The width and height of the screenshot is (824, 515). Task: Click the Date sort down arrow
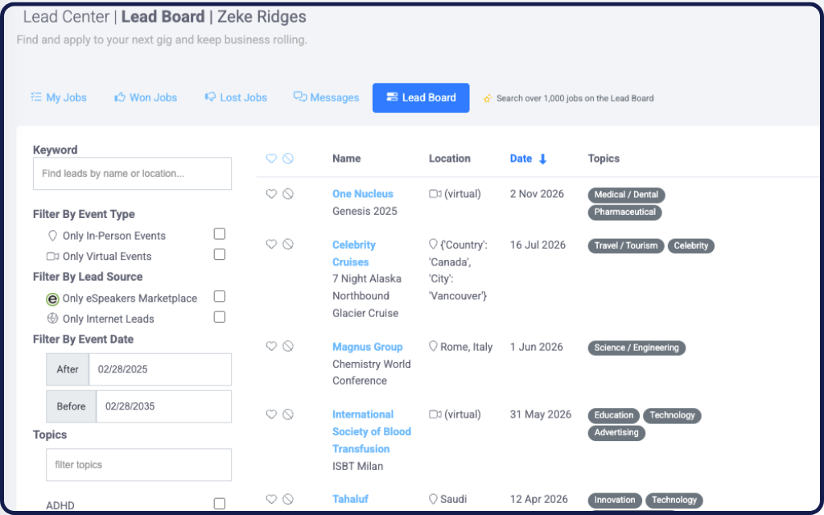[x=543, y=159]
